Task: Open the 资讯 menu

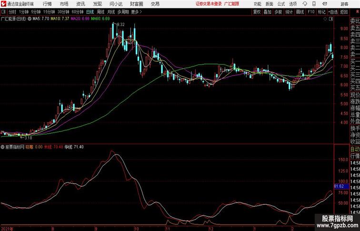Action: coord(80,4)
